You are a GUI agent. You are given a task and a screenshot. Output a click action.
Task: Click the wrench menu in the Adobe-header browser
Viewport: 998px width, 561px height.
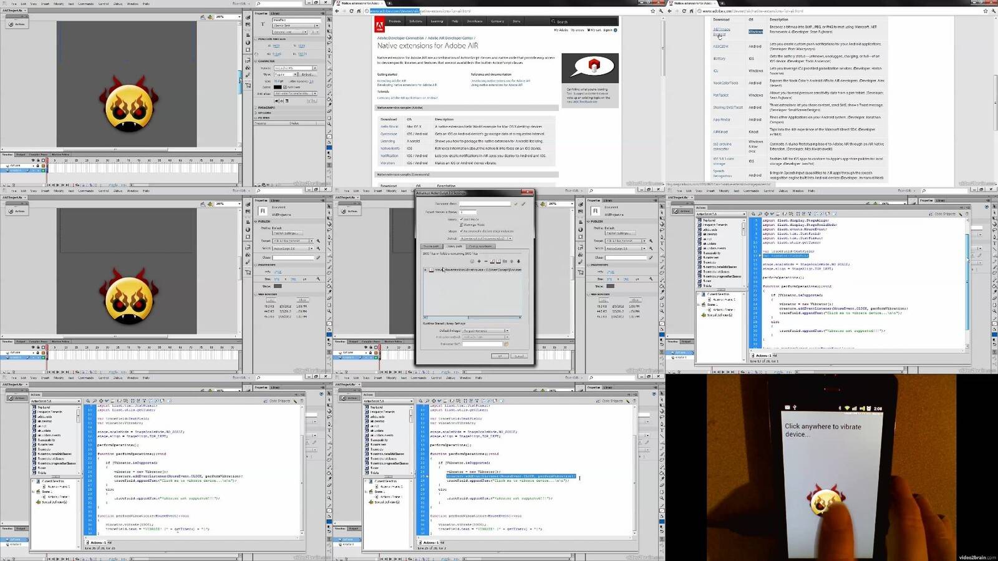[x=661, y=11]
